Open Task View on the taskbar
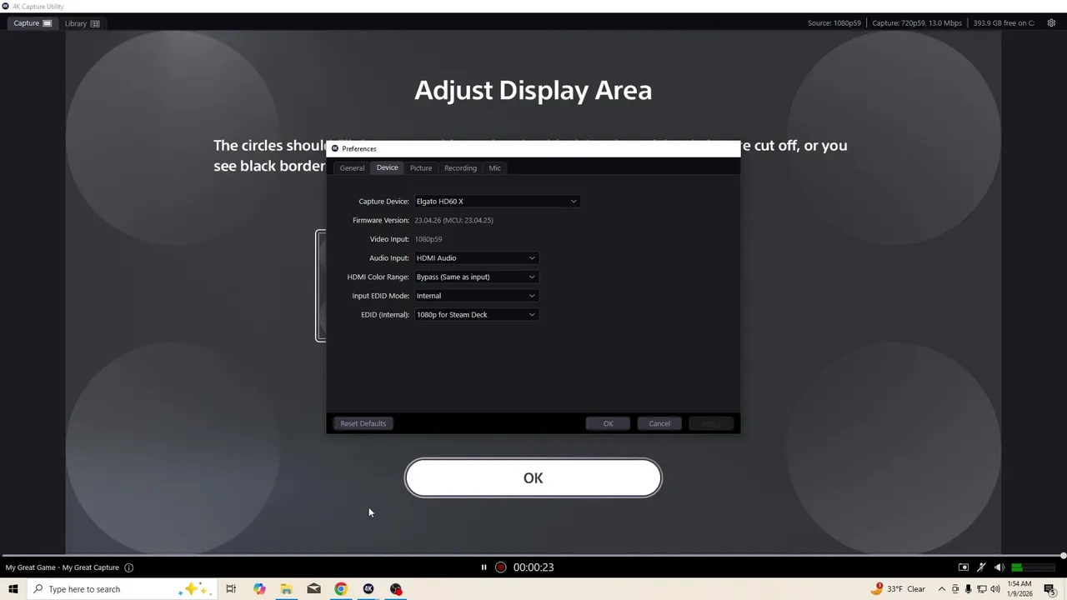The width and height of the screenshot is (1067, 600). click(x=231, y=589)
